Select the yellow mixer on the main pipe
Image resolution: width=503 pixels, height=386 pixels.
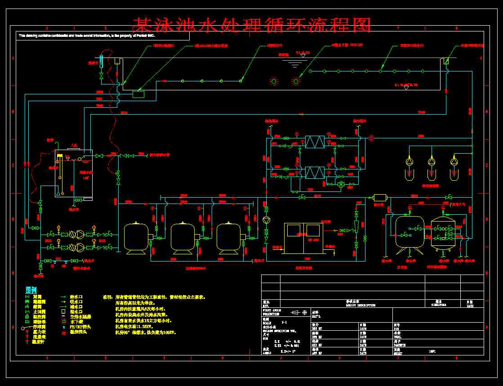tap(380, 198)
